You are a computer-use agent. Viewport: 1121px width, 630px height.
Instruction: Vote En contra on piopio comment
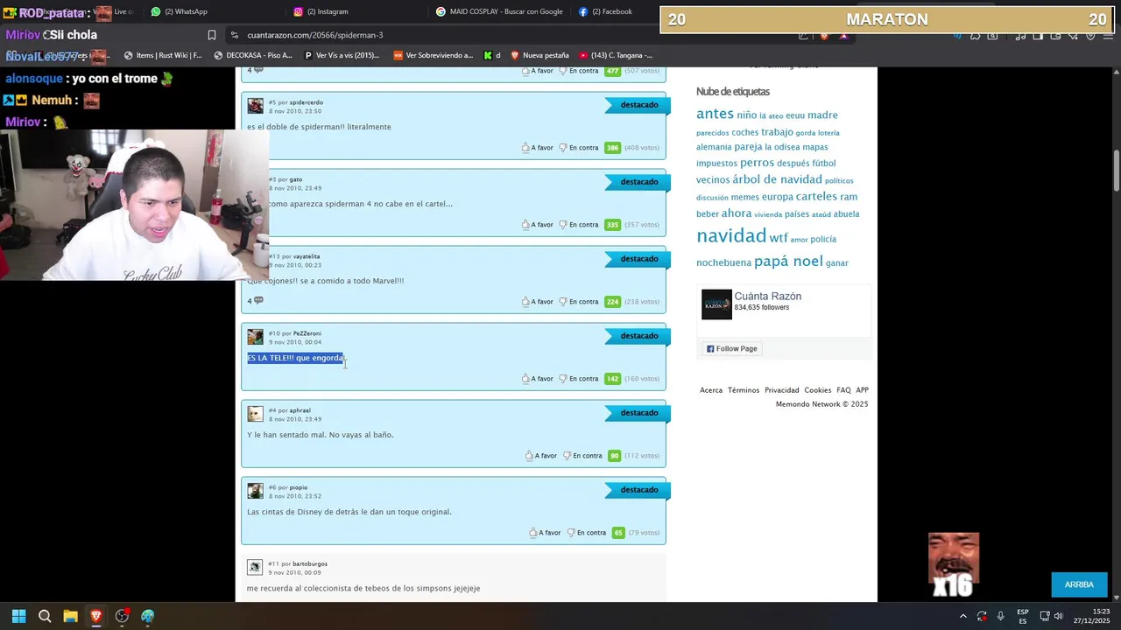pos(587,533)
